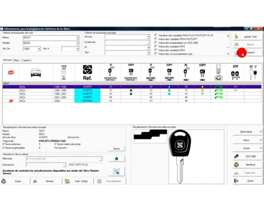Screen dimensions: 264x211
Task: Toggle Indica sólo programables con SDD/SBB
Action: tap(156, 43)
